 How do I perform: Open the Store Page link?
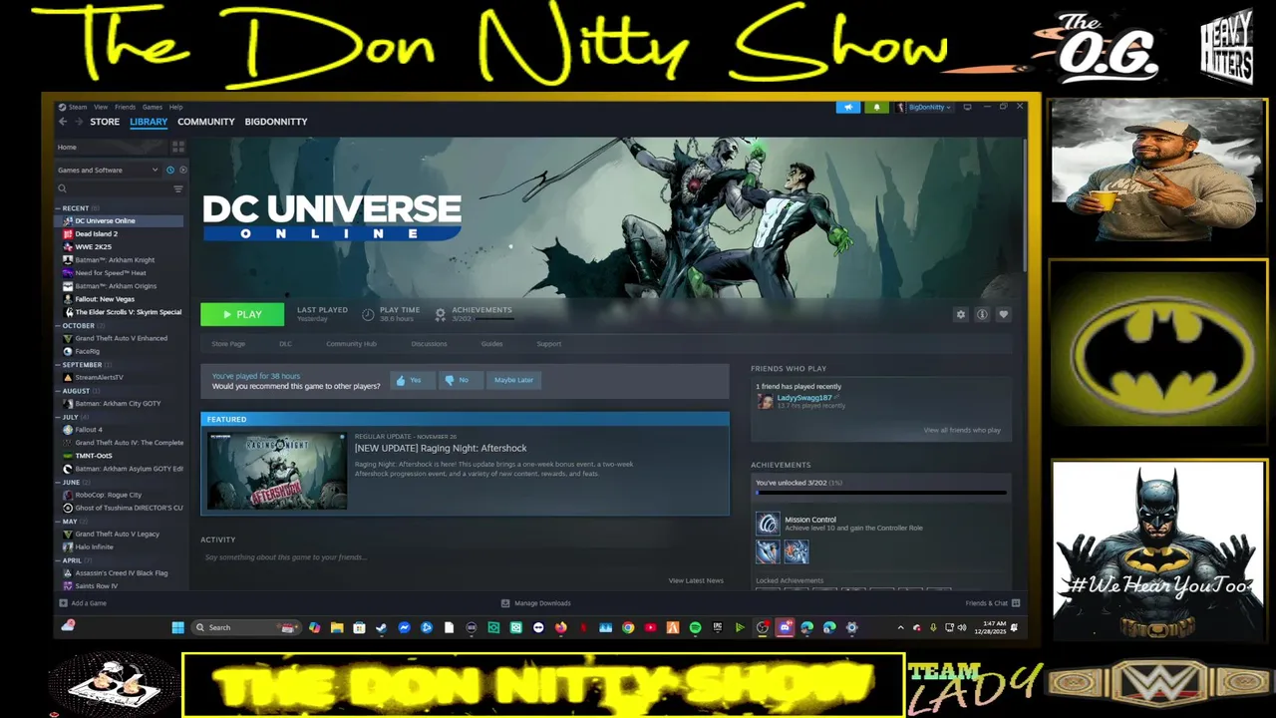[x=228, y=344]
